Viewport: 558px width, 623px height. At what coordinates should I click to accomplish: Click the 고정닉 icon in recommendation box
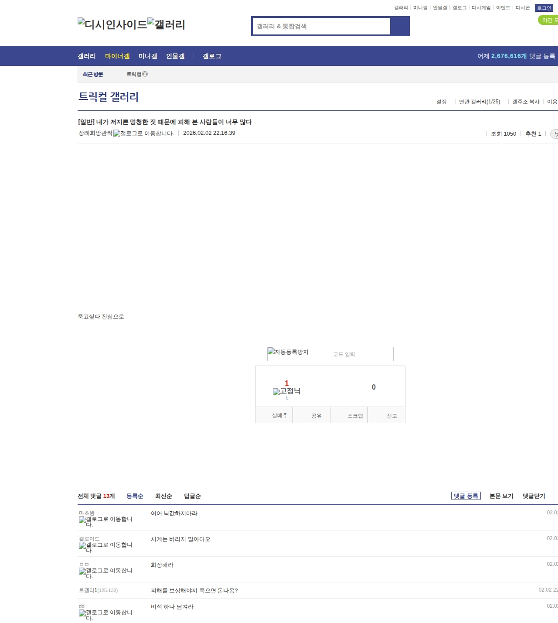(286, 391)
